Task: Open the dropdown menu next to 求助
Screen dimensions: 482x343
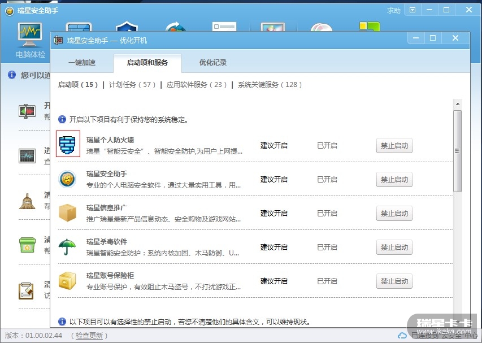Action: click(412, 10)
